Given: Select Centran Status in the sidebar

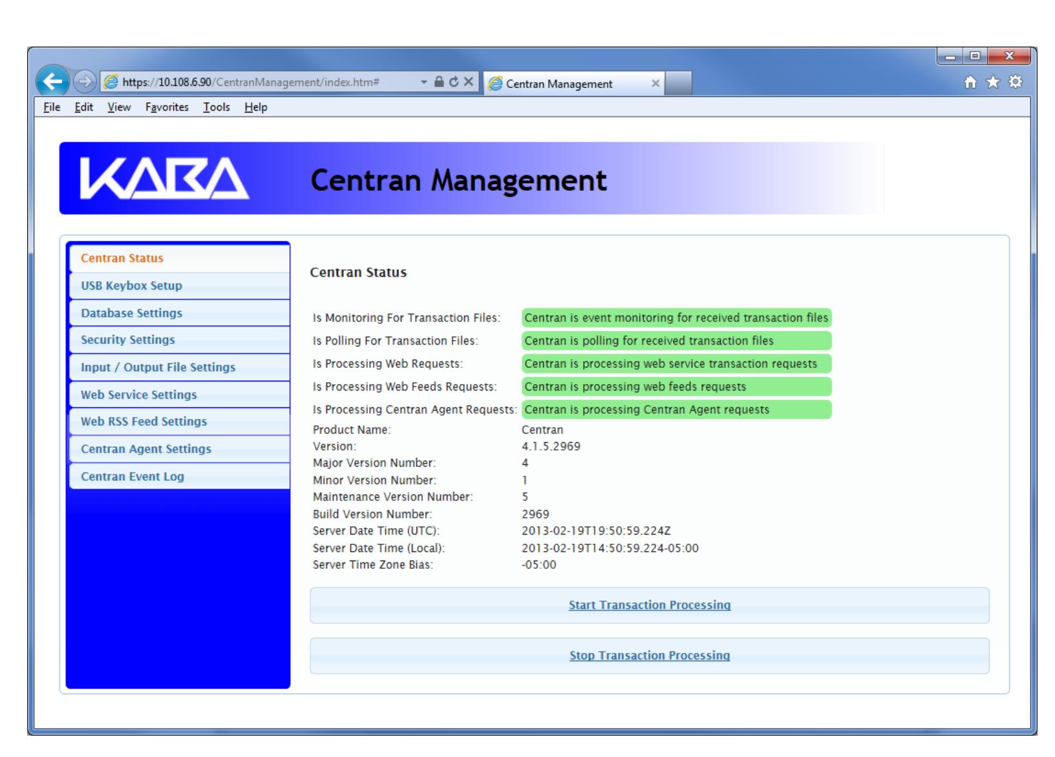Looking at the screenshot, I should pyautogui.click(x=179, y=258).
